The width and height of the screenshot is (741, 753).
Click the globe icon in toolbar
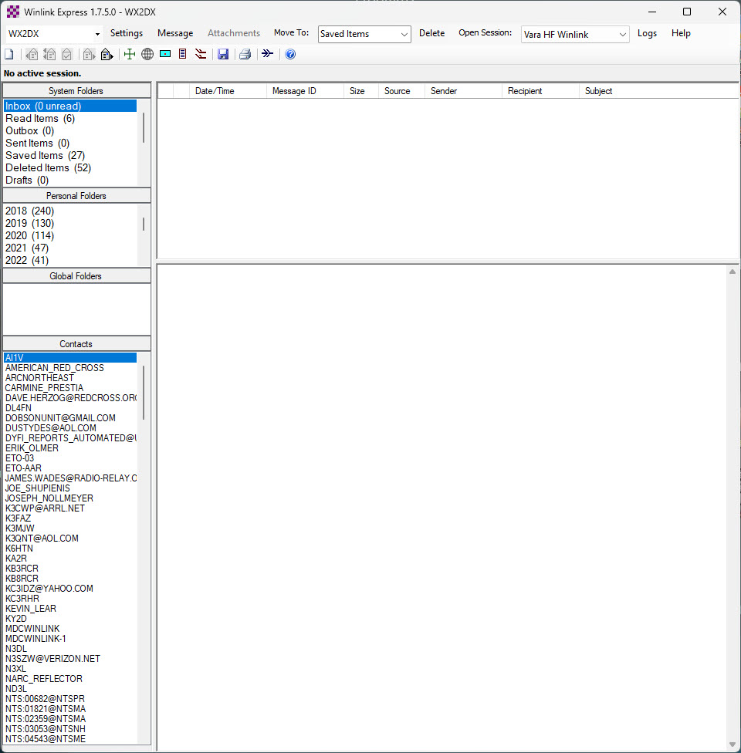coord(147,54)
